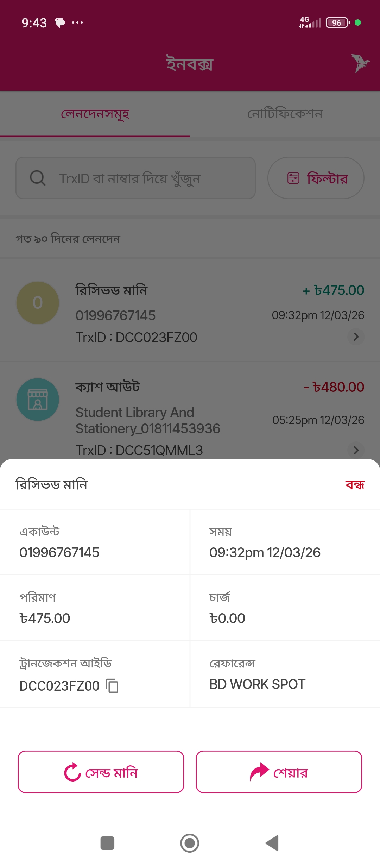Tap the recent apps square icon
This screenshot has width=380, height=866.
tap(107, 843)
